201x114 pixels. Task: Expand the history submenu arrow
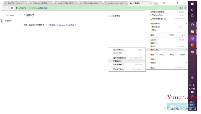click(186, 24)
